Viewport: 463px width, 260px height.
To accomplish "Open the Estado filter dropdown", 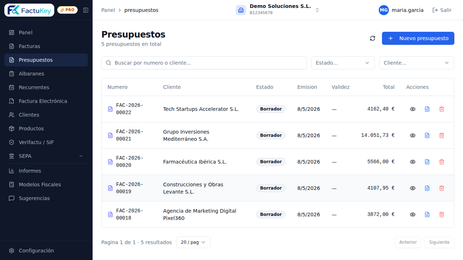I will tap(343, 63).
